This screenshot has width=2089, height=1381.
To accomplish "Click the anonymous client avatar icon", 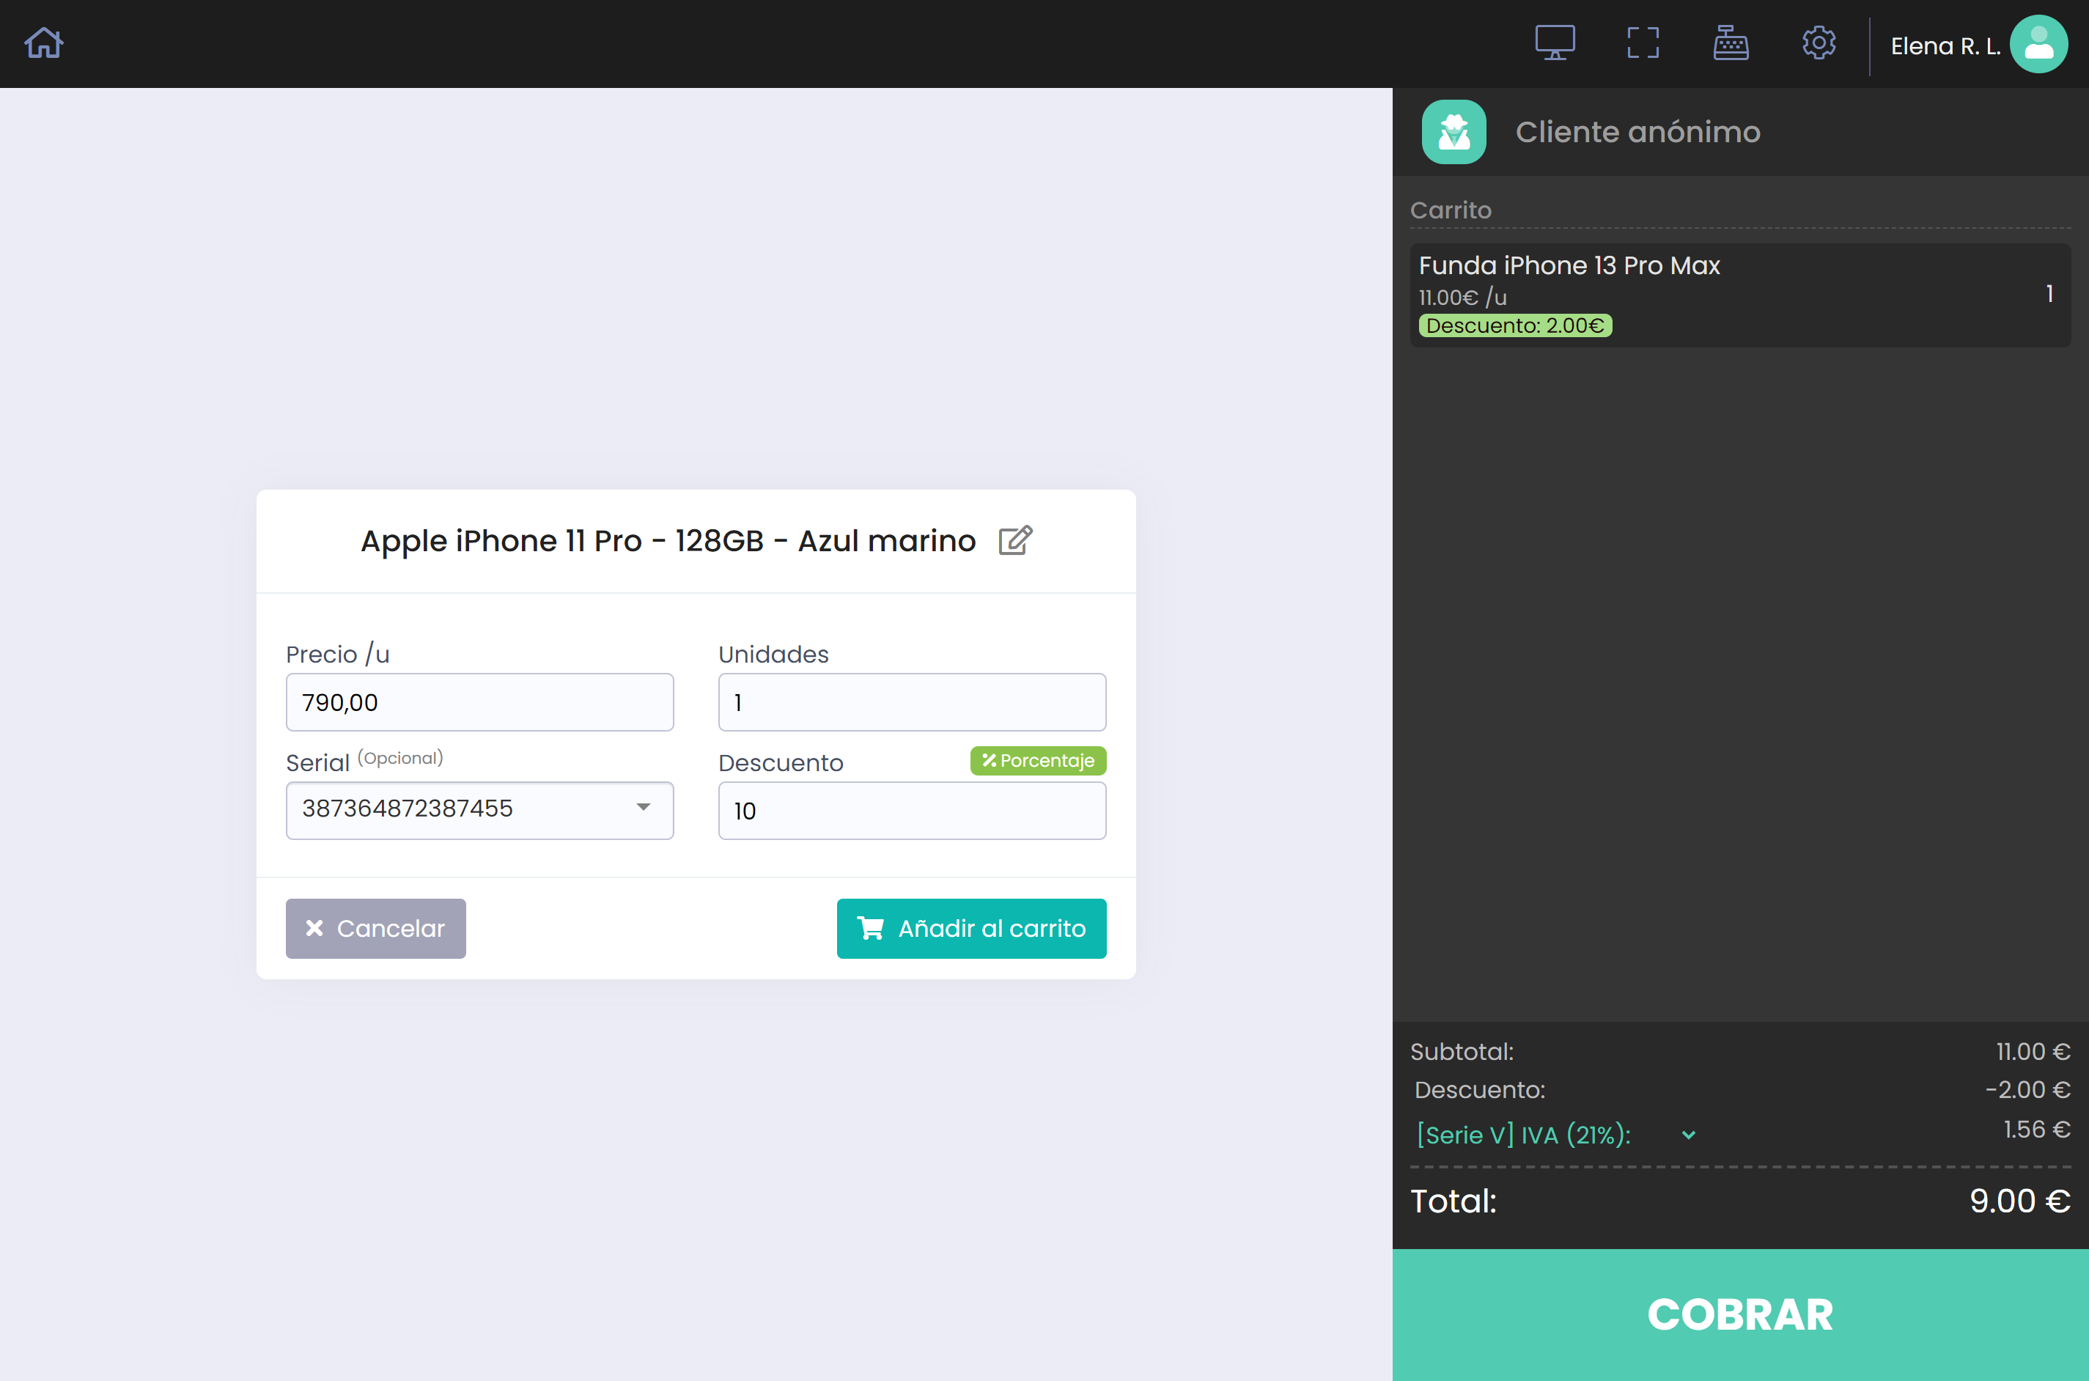I will (x=1454, y=132).
